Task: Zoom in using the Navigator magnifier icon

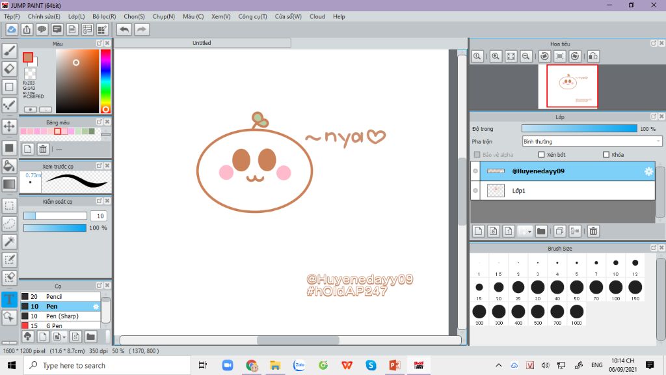Action: click(496, 57)
